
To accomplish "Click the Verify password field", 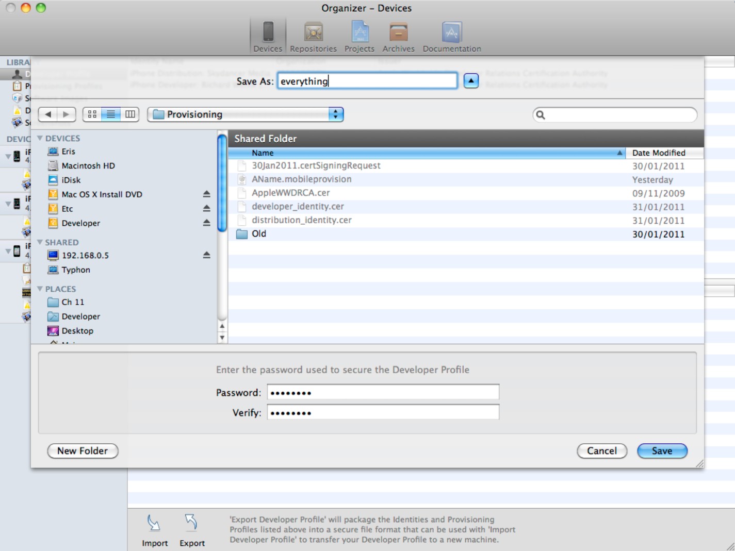I will tap(383, 412).
